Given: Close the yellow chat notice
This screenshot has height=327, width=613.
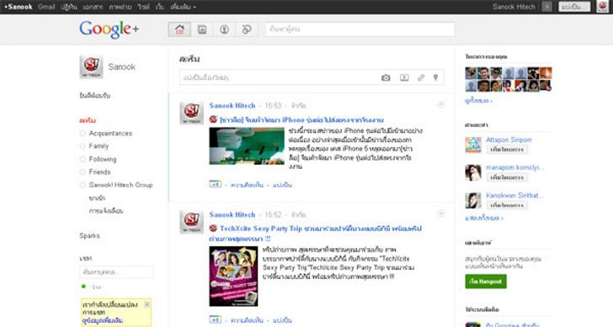Looking at the screenshot, I should click(x=147, y=304).
